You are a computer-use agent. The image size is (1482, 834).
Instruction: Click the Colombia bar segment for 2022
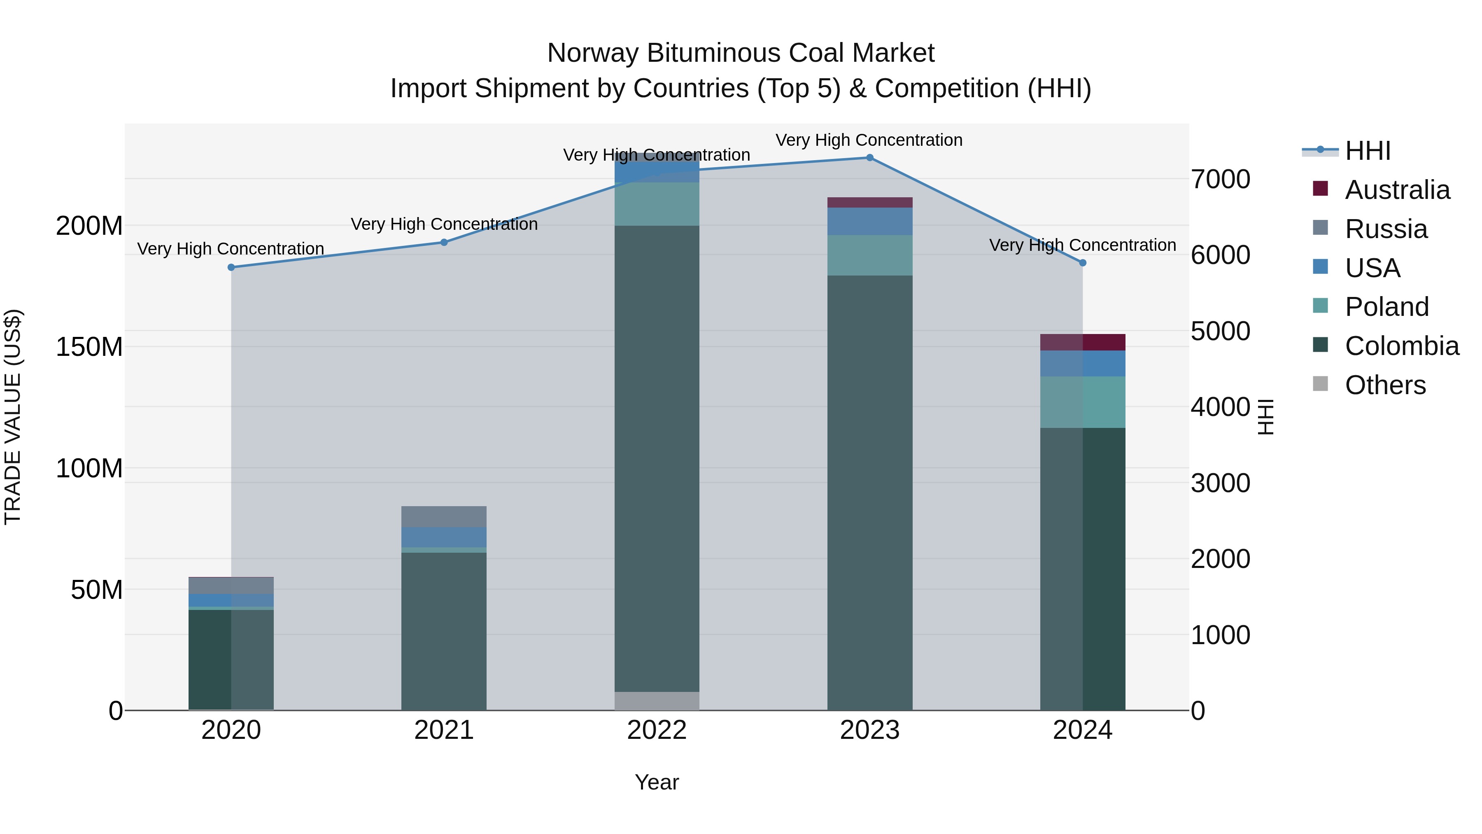click(x=657, y=459)
